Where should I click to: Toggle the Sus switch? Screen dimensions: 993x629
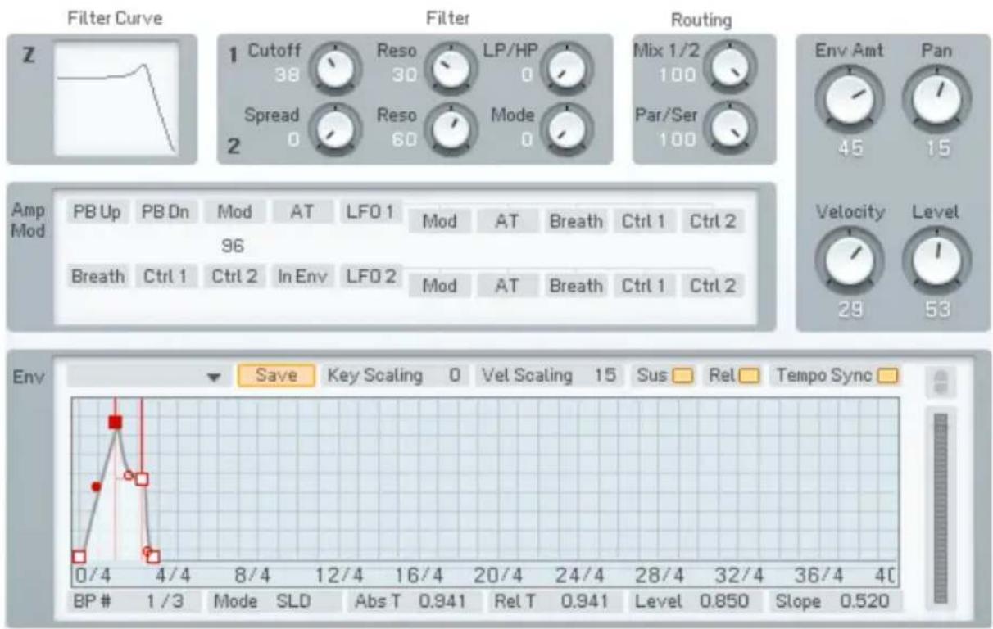[682, 377]
